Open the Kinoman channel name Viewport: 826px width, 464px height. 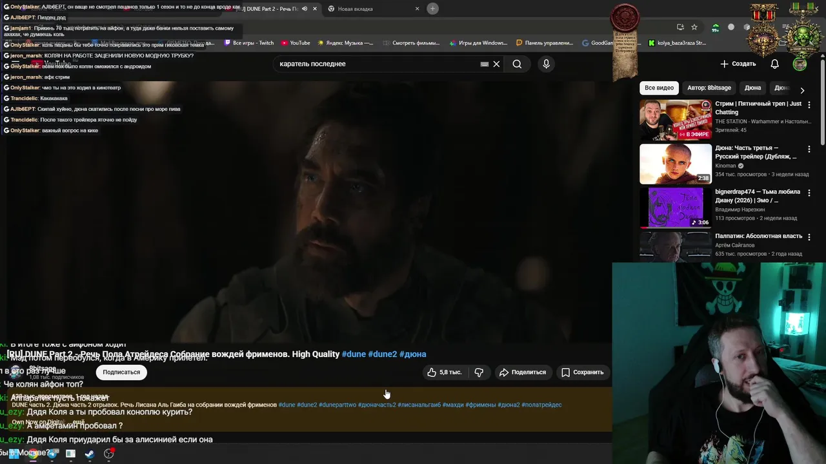[725, 166]
